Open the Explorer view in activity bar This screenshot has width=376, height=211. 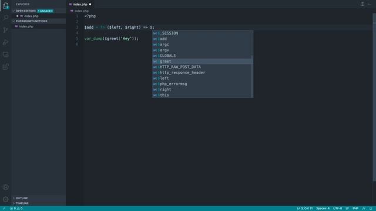[x=5, y=6]
